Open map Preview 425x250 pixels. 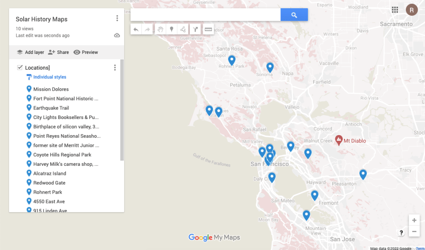pos(86,52)
